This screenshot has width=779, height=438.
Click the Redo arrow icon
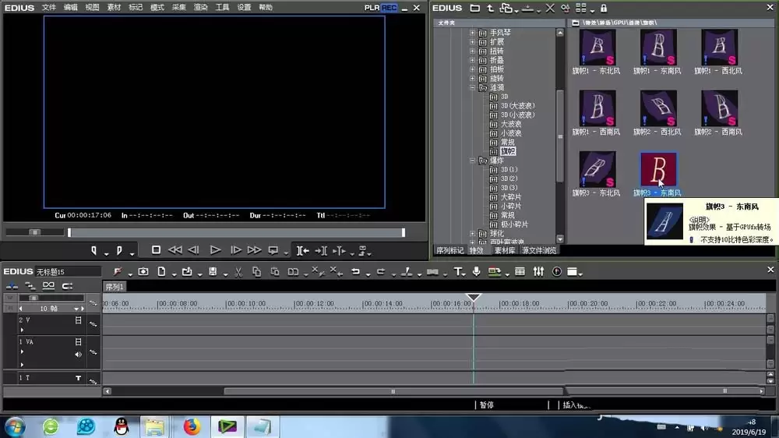coord(381,271)
